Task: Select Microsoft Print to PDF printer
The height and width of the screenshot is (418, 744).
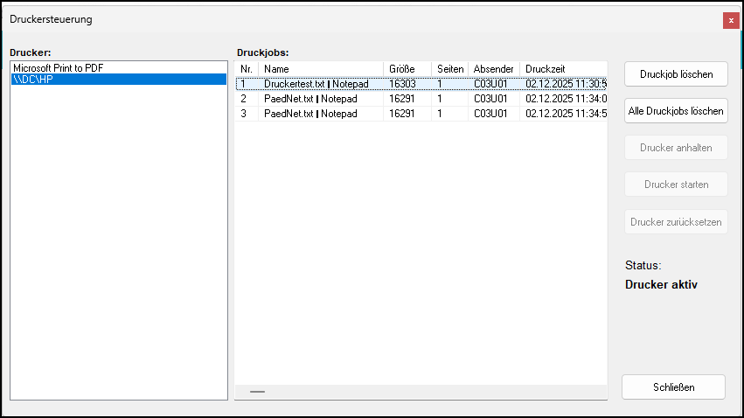Action: (59, 68)
